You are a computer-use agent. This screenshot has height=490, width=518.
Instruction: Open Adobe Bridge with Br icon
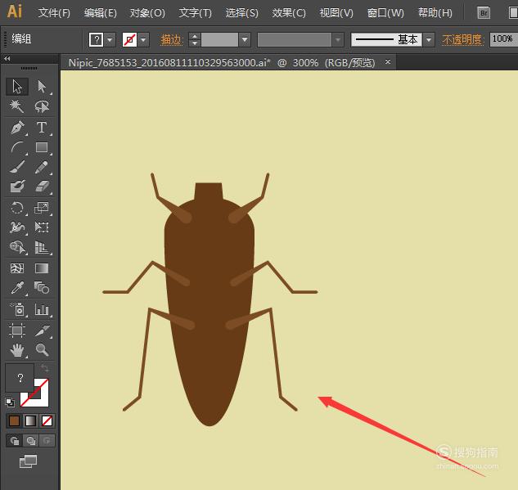(x=484, y=13)
